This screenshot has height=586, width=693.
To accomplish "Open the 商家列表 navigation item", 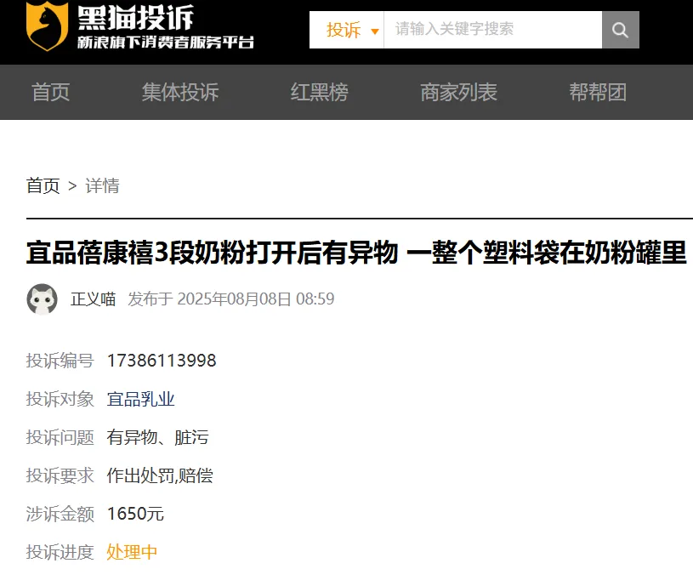I will 458,92.
